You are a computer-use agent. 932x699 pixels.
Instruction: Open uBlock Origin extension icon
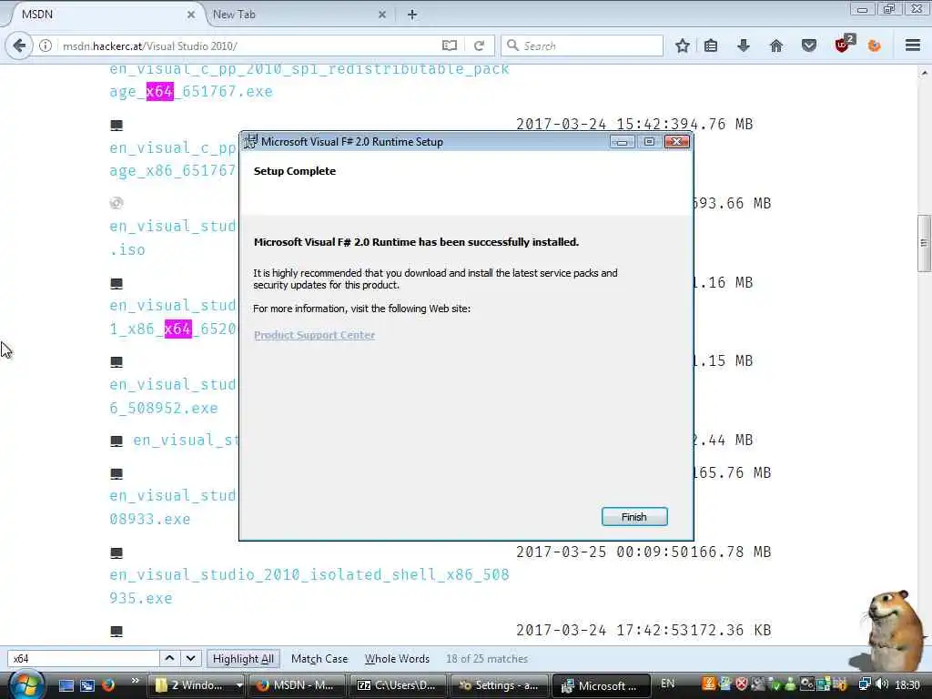click(843, 45)
